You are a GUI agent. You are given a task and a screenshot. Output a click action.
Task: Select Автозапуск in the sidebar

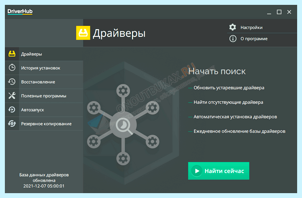tap(44, 109)
